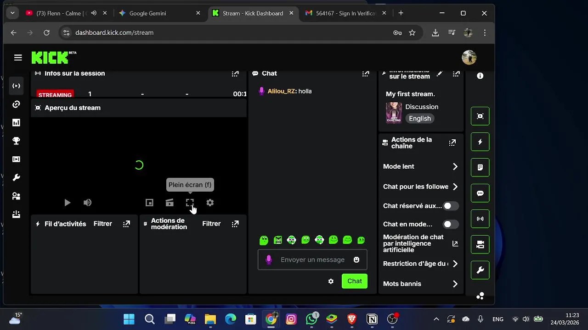
Task: Pop out the Informations sur le stream panel
Action: point(456,73)
